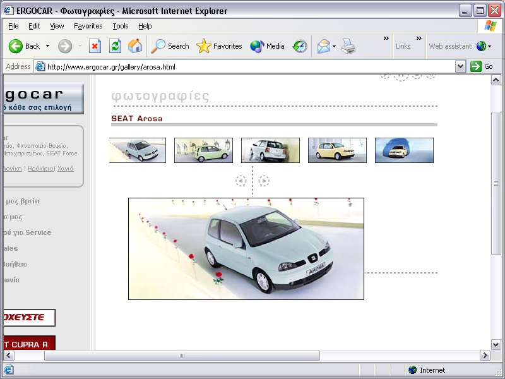The image size is (505, 379).
Task: Select the green Arosa thumbnail
Action: [203, 150]
